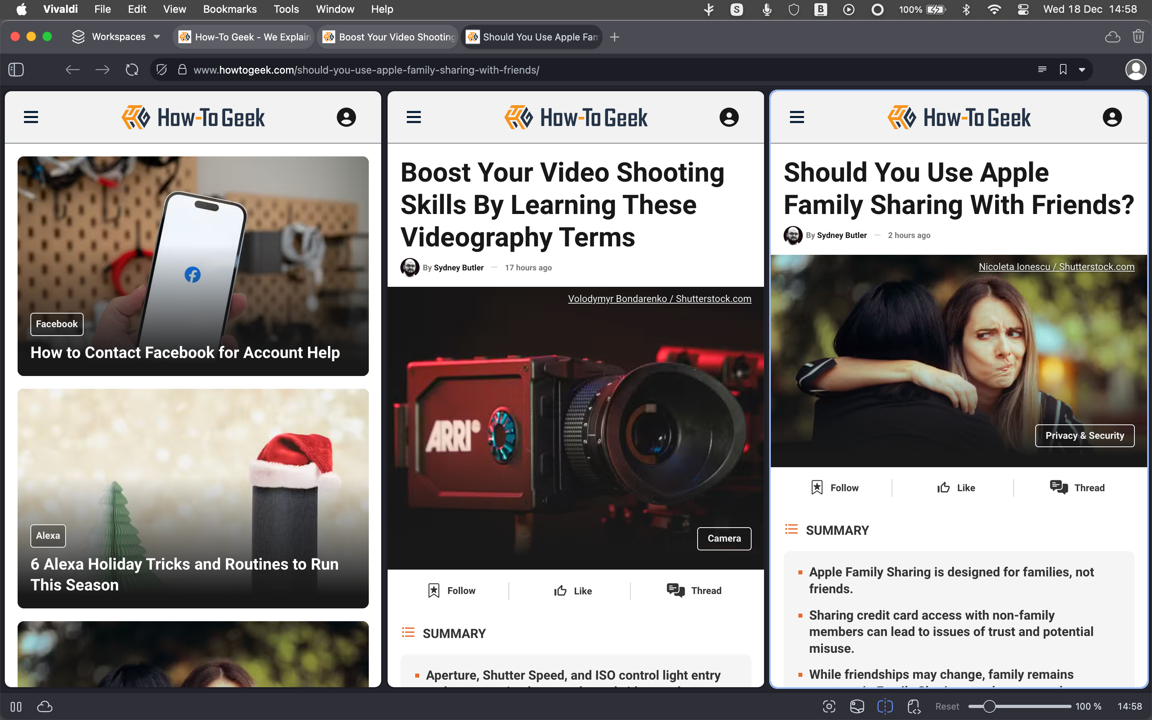The image size is (1152, 720).
Task: Adjust the page zoom slider
Action: click(1019, 706)
